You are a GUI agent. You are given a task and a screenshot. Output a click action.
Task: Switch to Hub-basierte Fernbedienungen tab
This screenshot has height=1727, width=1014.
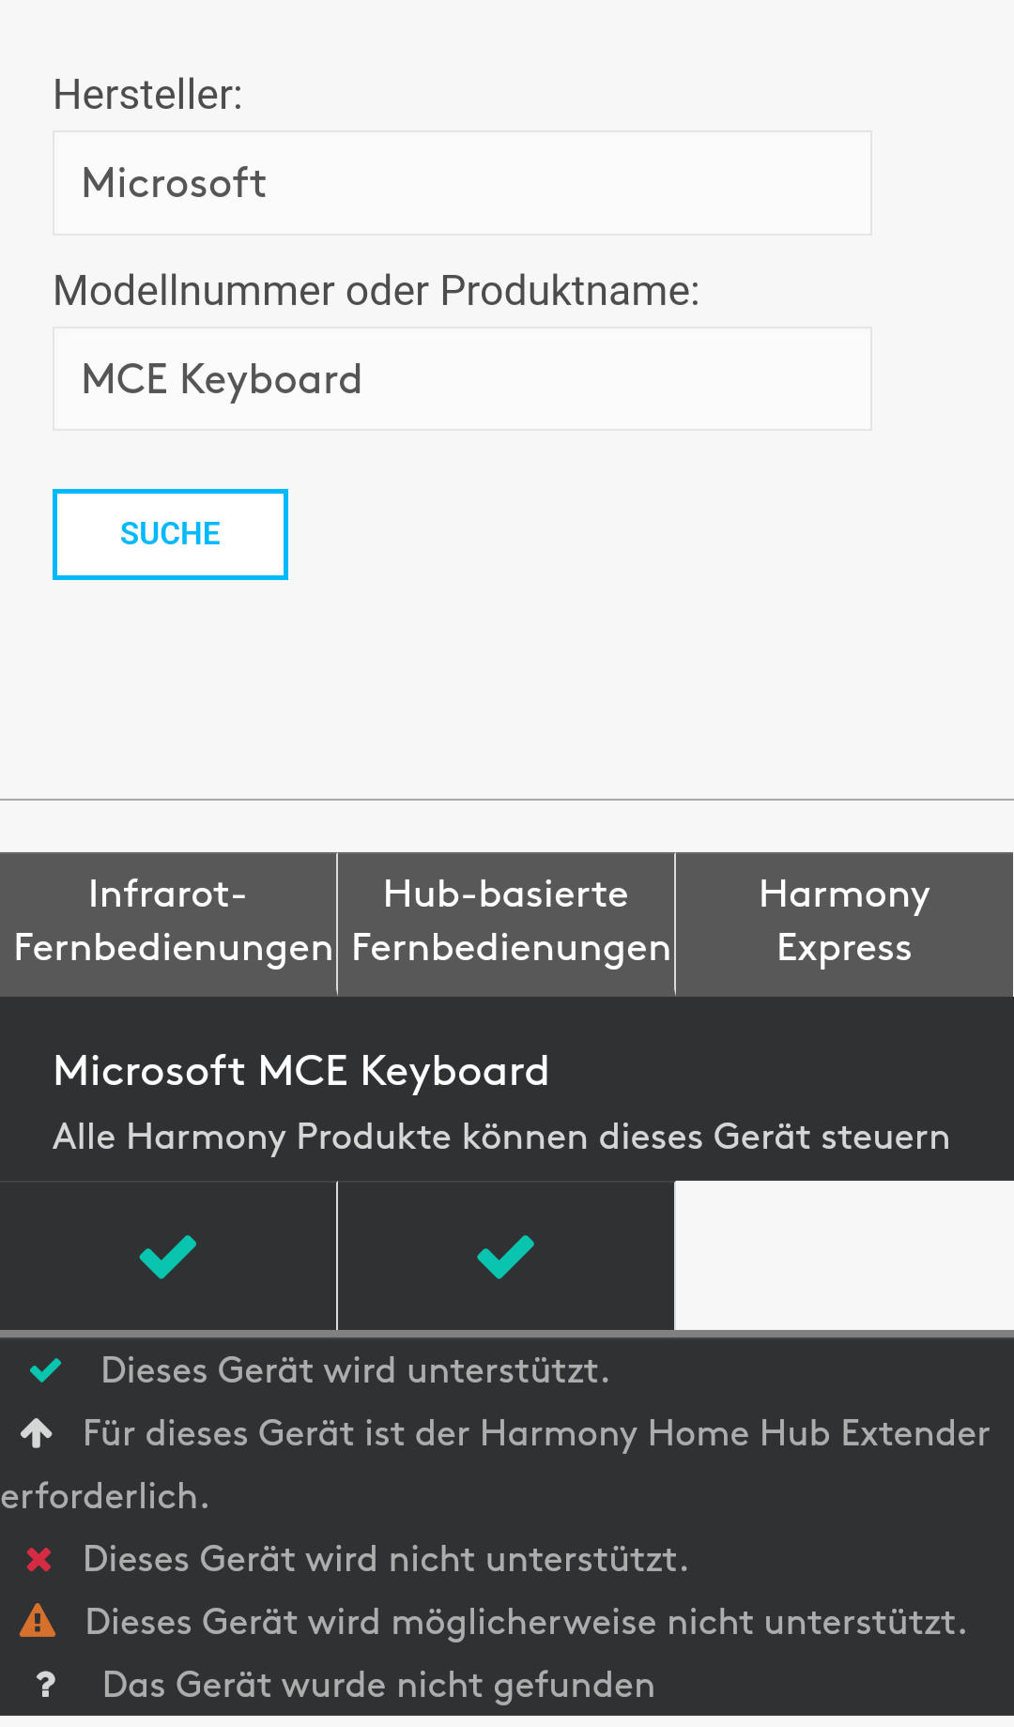[x=506, y=924]
